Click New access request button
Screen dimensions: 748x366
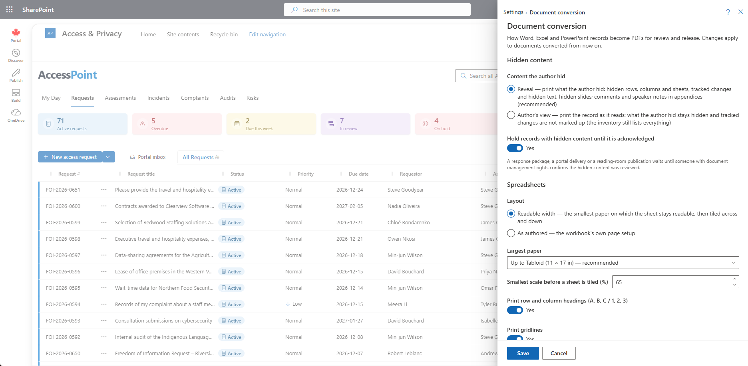point(70,157)
